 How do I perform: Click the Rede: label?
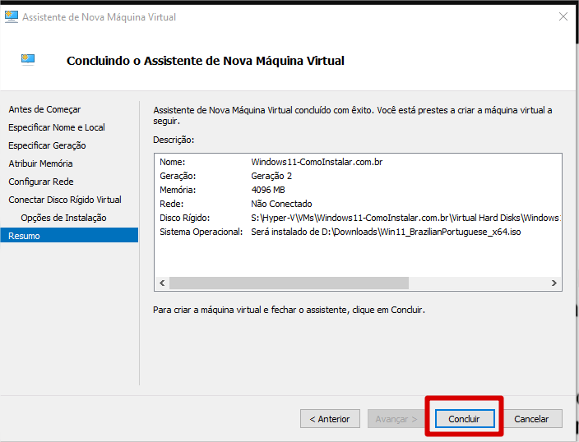pos(171,204)
